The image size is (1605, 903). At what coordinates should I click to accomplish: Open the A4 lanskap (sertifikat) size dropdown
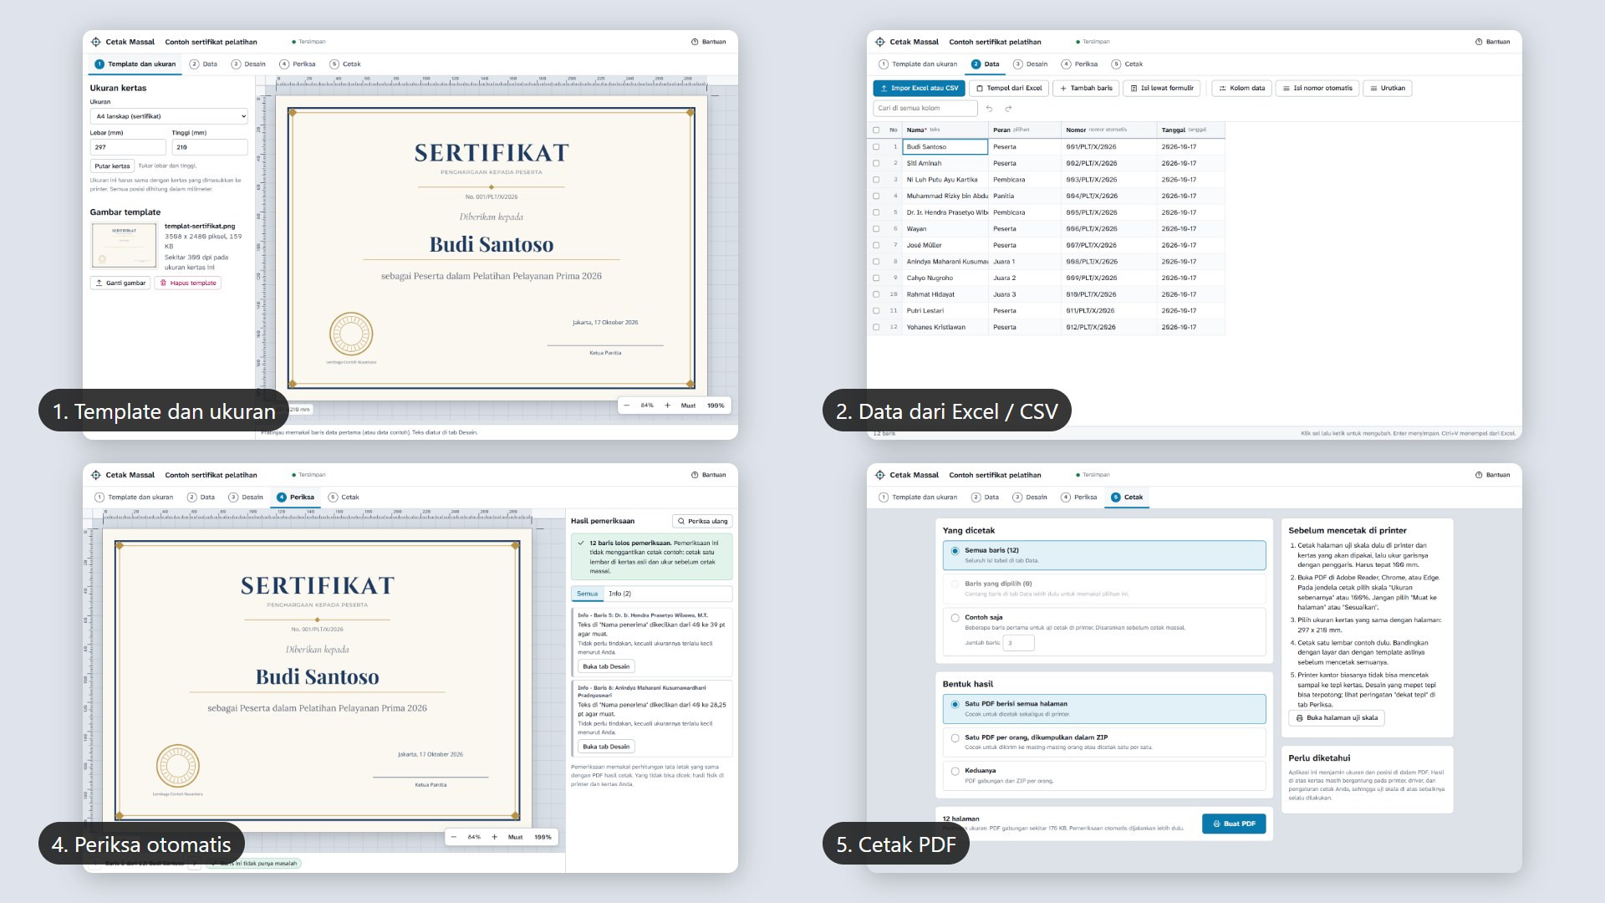point(169,116)
